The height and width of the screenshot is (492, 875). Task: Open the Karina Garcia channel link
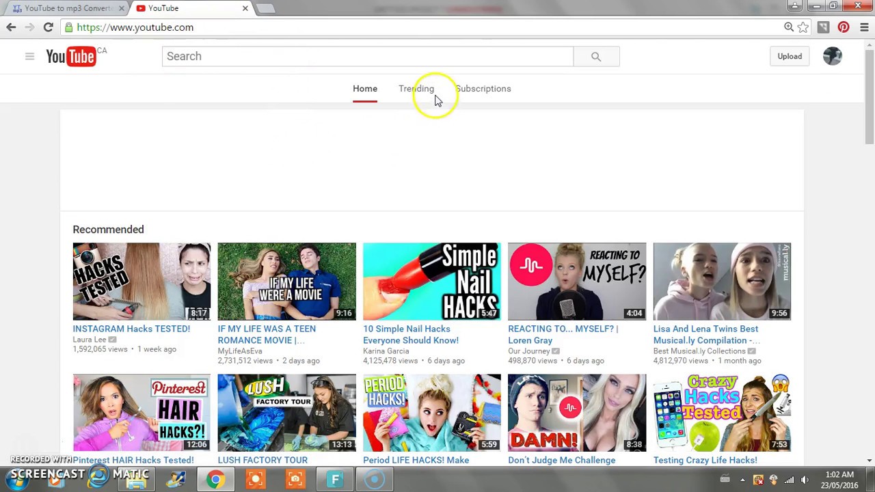[386, 351]
